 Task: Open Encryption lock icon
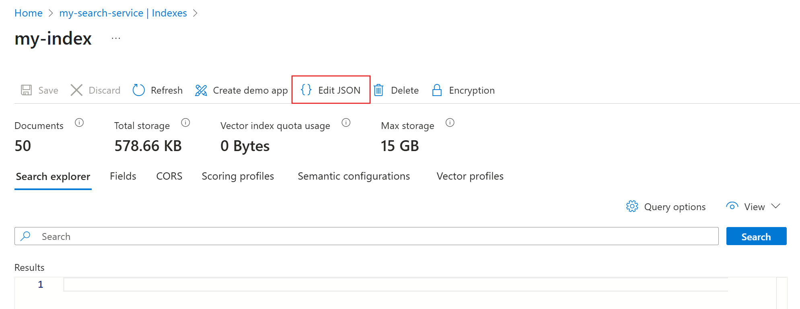(x=437, y=90)
